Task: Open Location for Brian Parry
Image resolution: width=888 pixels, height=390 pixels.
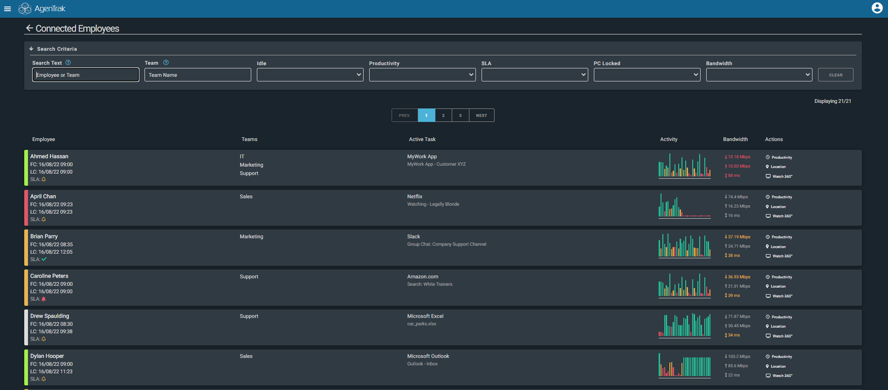Action: click(x=776, y=247)
